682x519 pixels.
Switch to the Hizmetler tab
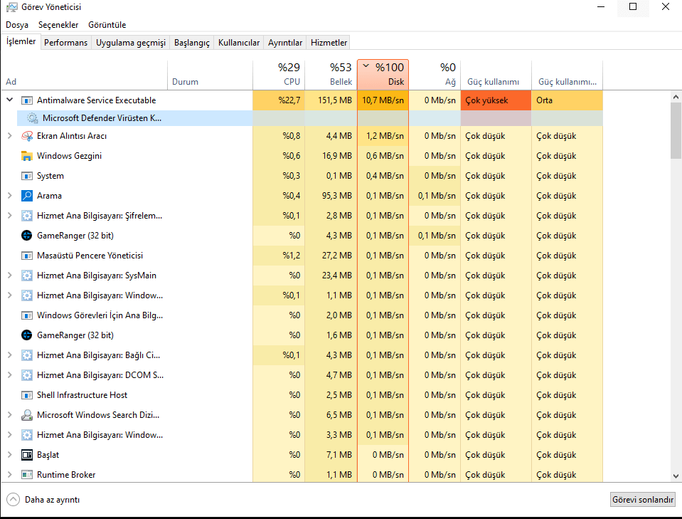[329, 43]
